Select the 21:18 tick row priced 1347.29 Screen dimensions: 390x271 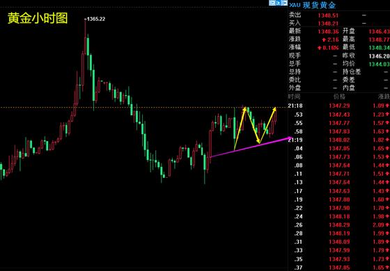[x=339, y=106]
